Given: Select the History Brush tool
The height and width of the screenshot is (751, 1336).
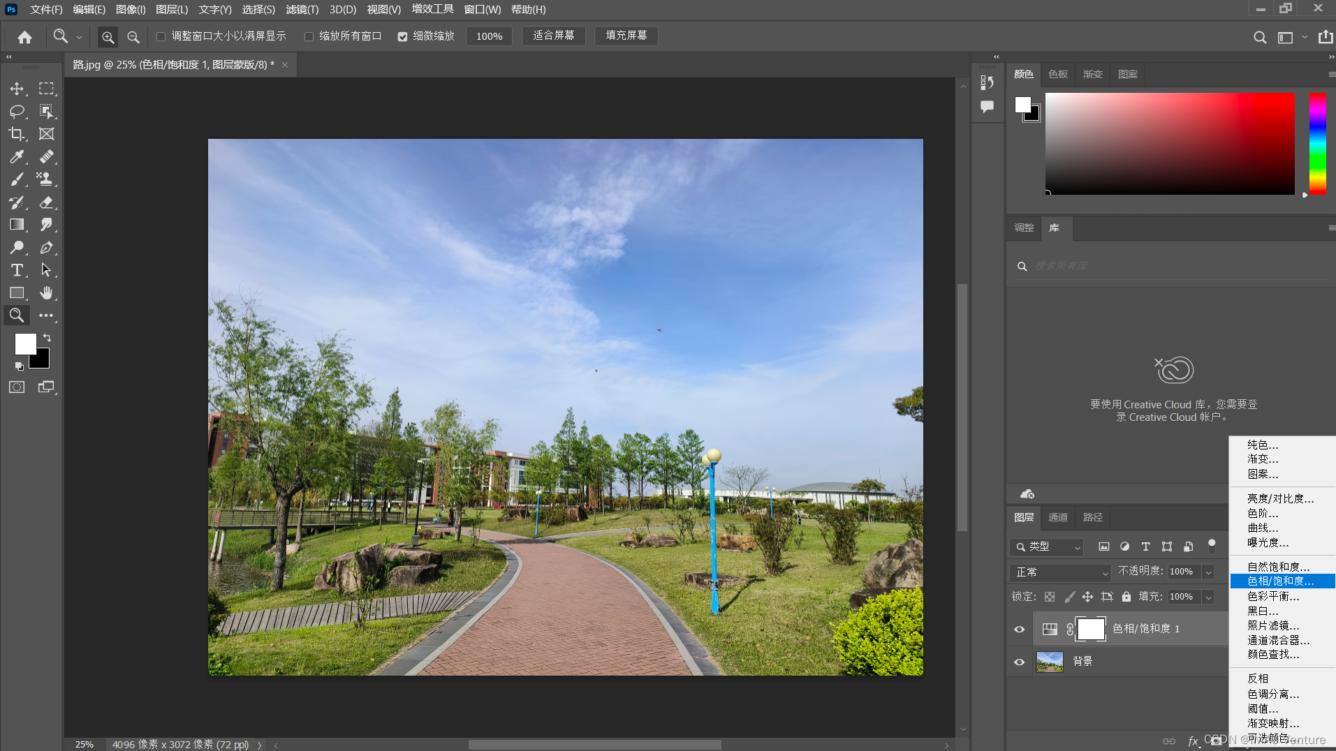Looking at the screenshot, I should 17,202.
